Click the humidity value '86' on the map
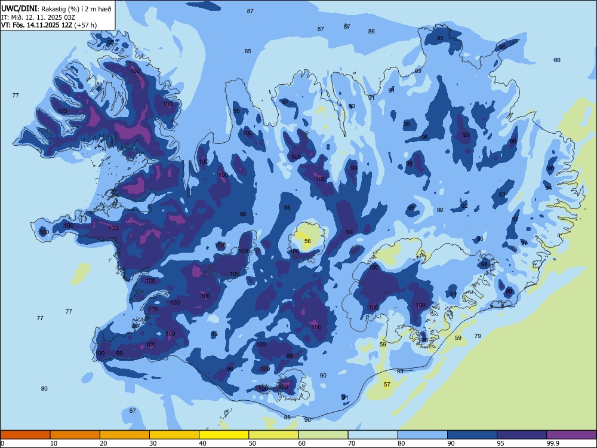This screenshot has width=597, height=448. [371, 31]
